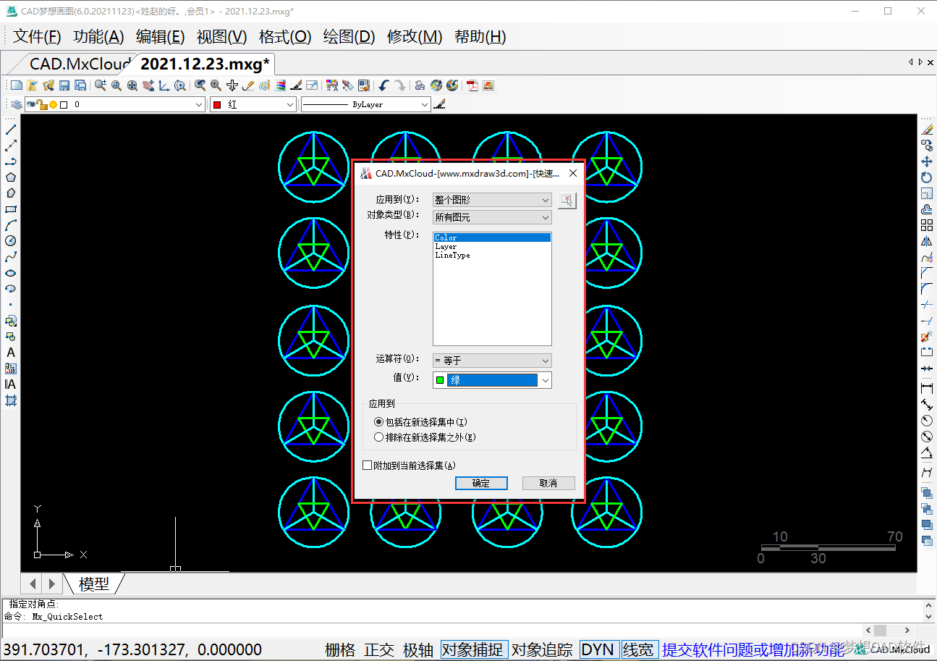Open the 绘图(D) menu

349,37
